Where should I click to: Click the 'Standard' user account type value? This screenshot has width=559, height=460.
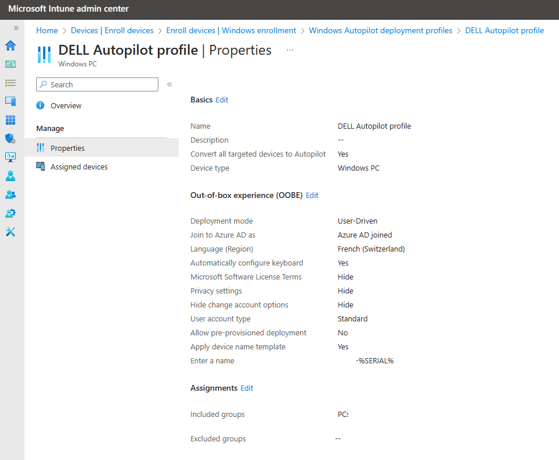[x=353, y=319]
